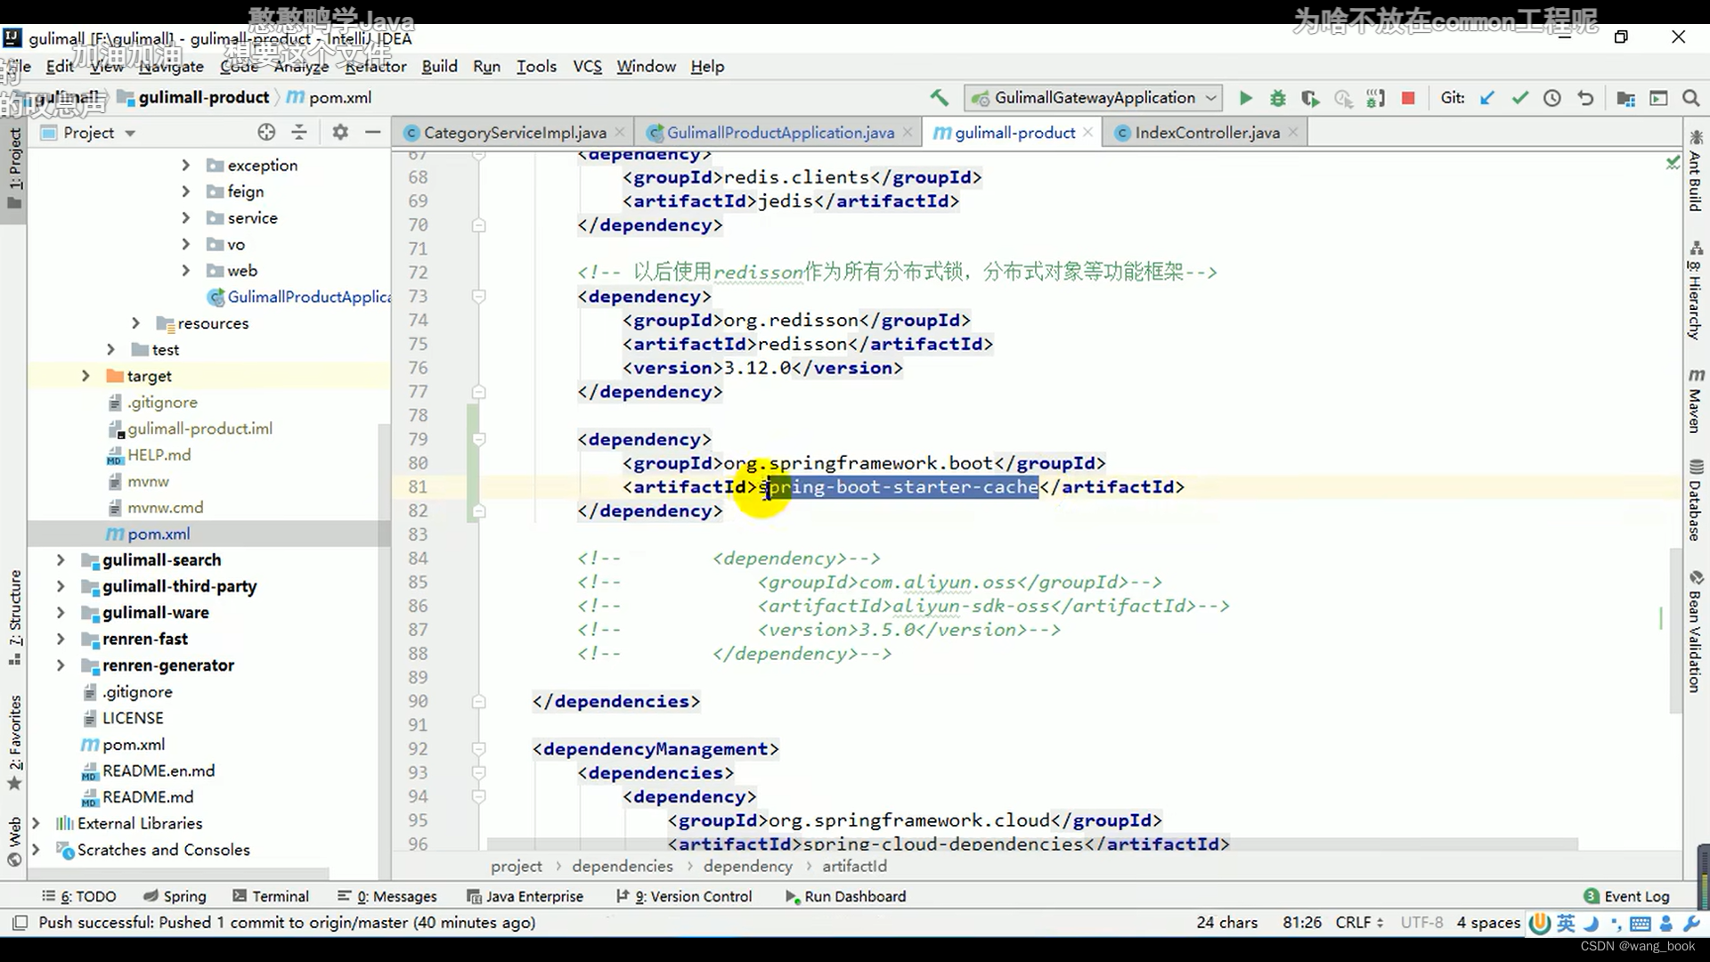Open the VCS menu in menu bar
Image resolution: width=1710 pixels, height=962 pixels.
pyautogui.click(x=586, y=66)
